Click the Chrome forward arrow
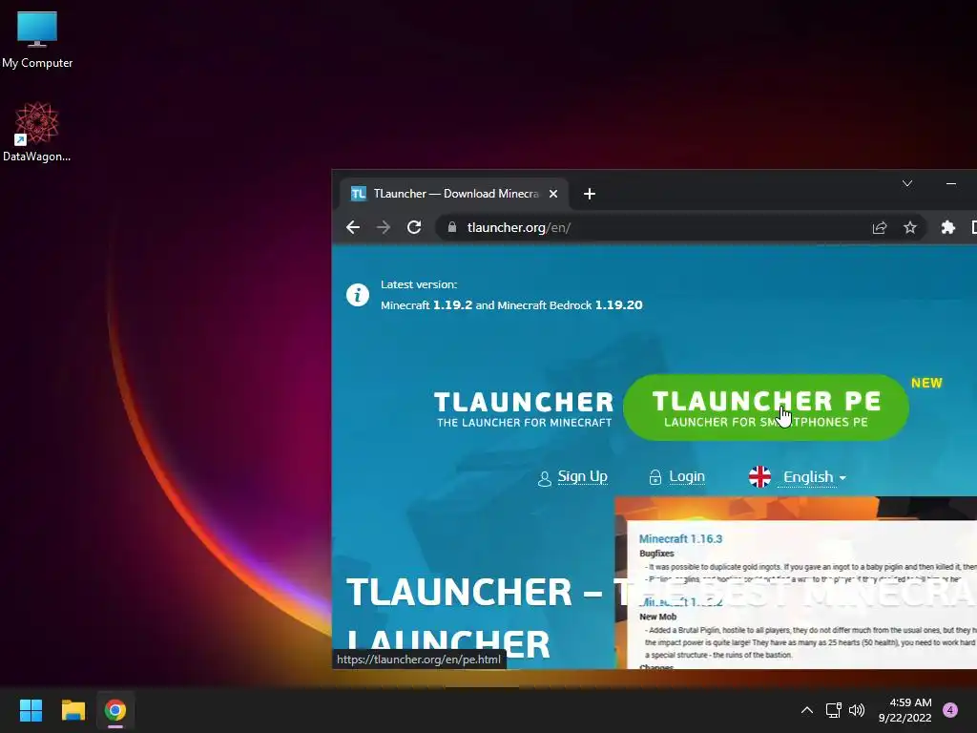977x733 pixels. pyautogui.click(x=384, y=227)
